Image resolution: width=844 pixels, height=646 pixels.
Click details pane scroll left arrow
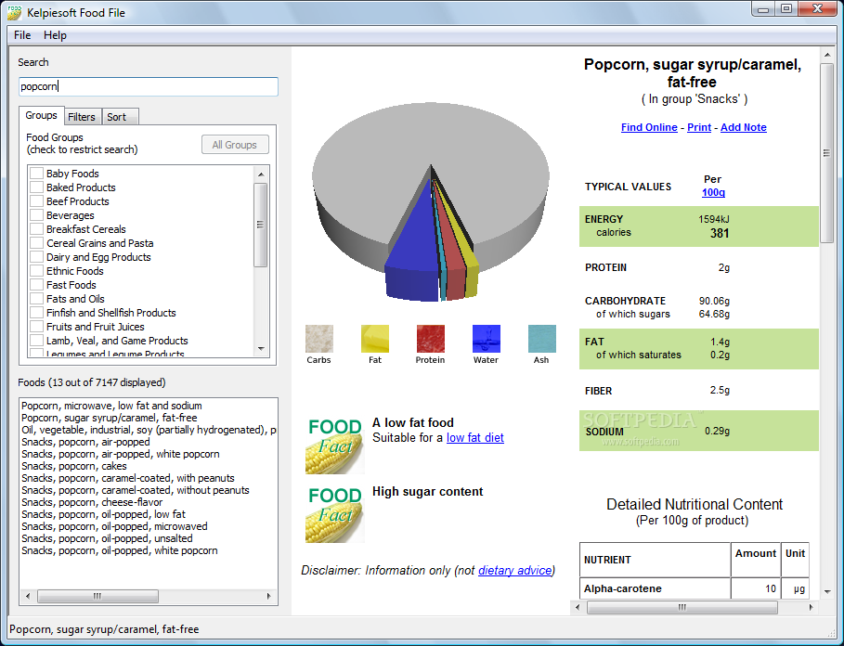point(578,607)
